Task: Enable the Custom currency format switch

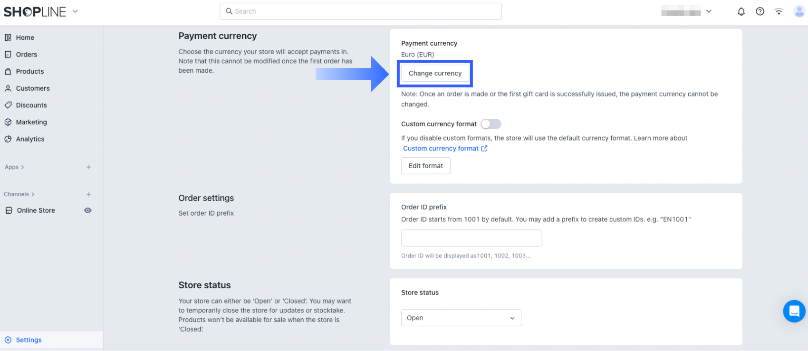Action: [491, 124]
